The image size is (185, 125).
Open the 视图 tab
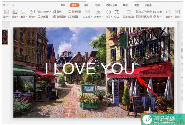pos(137,5)
